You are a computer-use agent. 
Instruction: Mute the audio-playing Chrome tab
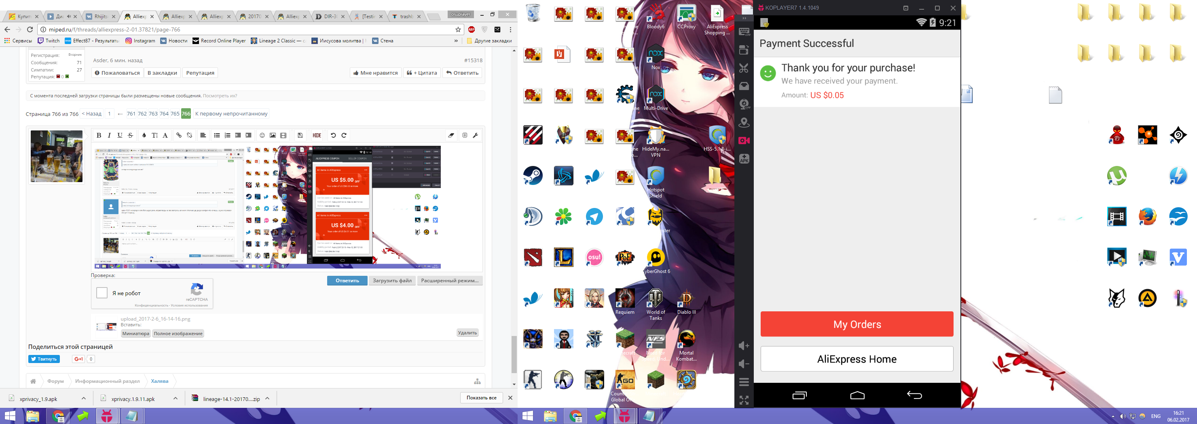click(x=69, y=16)
